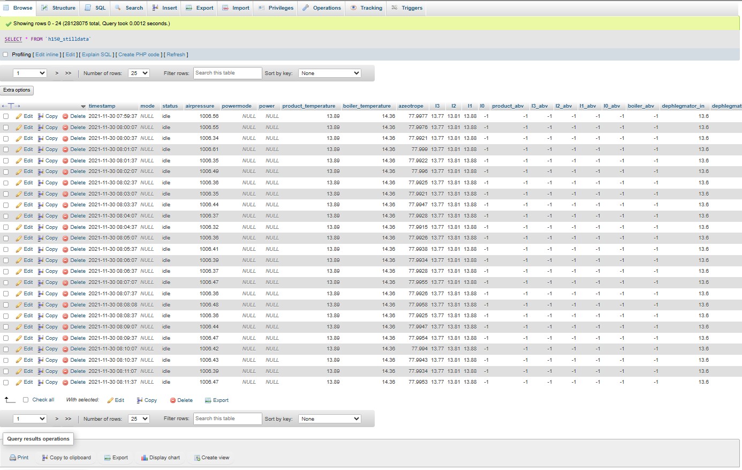Enable the Check all checkbox
This screenshot has width=742, height=470.
click(x=25, y=400)
